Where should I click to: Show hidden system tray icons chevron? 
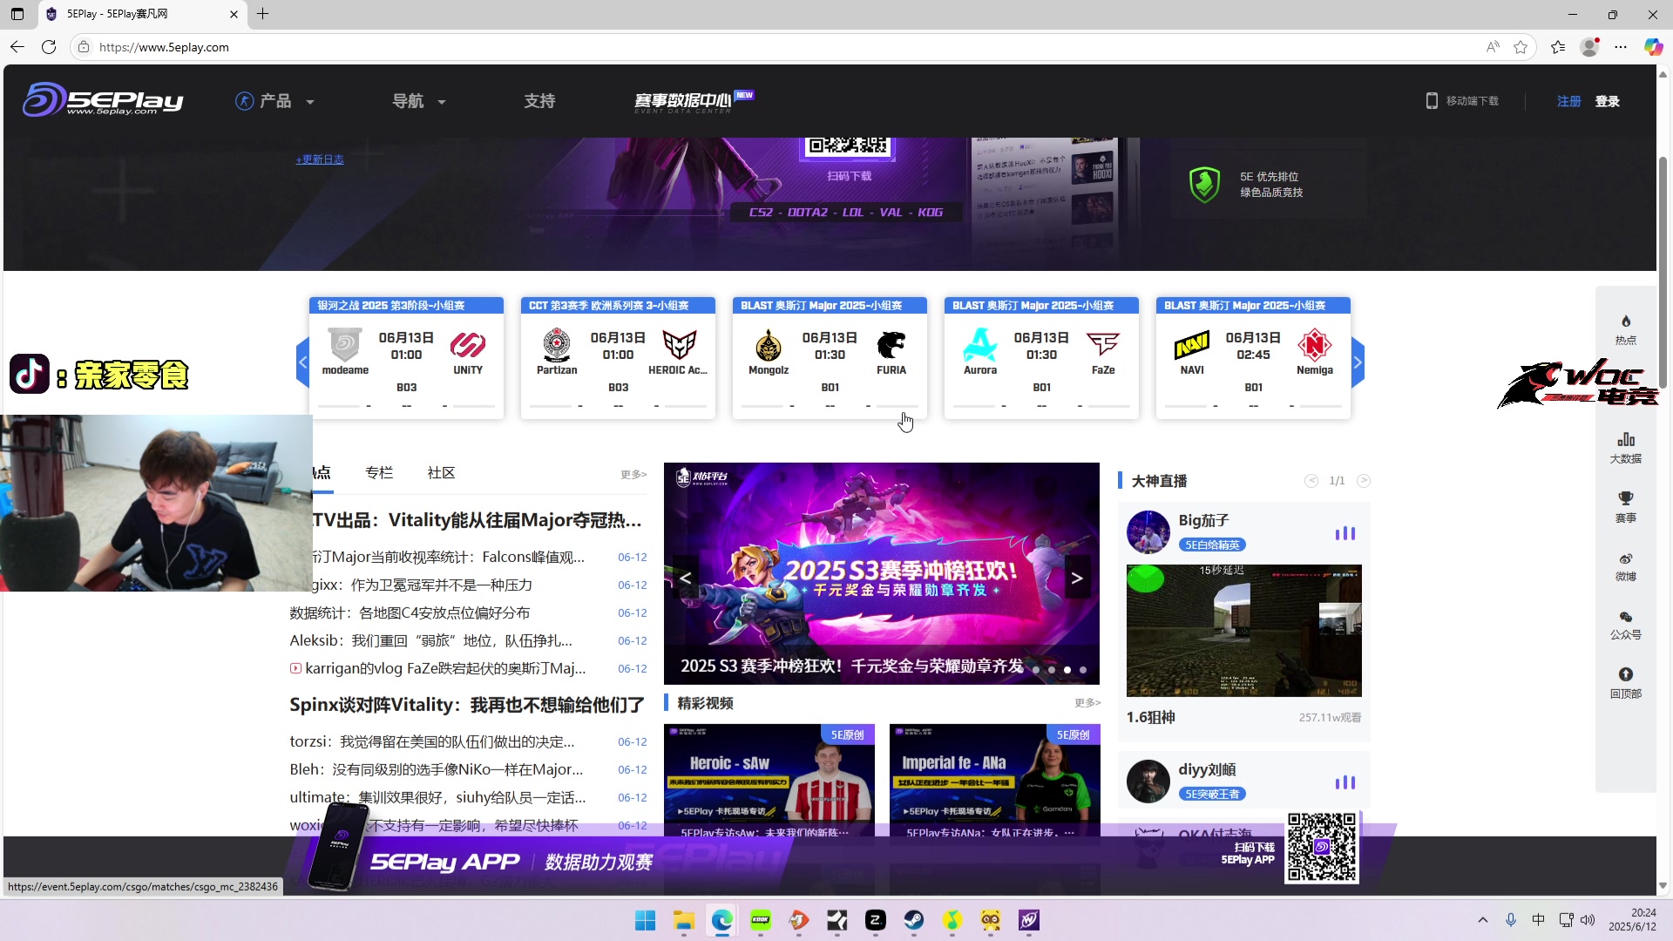point(1482,920)
